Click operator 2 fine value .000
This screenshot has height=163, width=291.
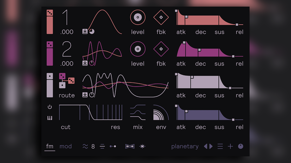[67, 64]
